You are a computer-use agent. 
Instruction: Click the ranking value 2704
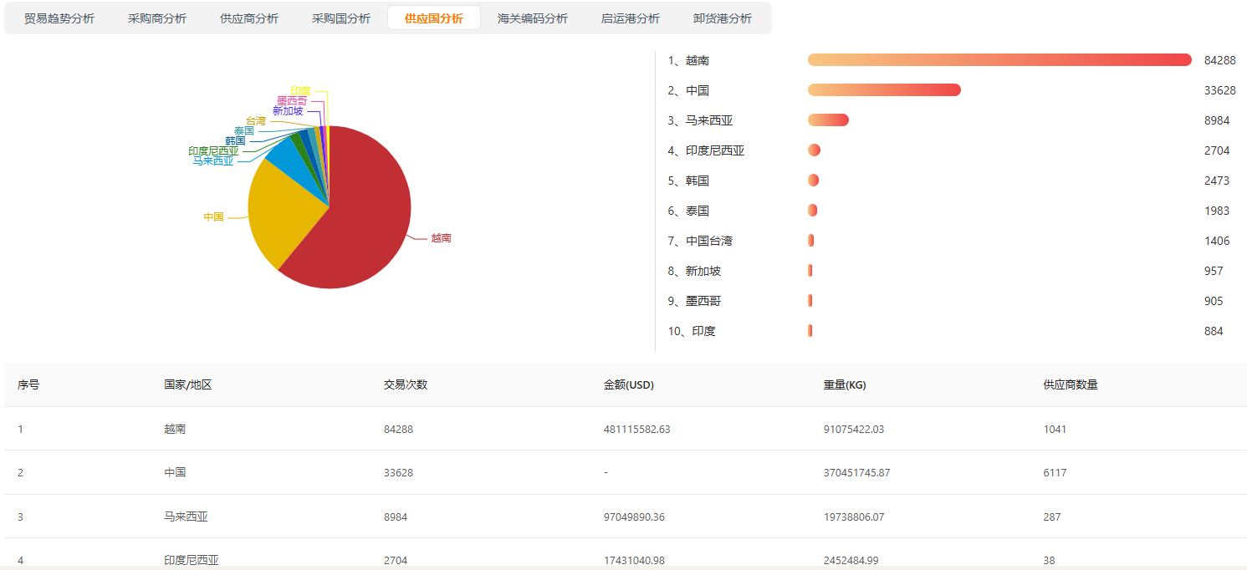[x=1217, y=150]
